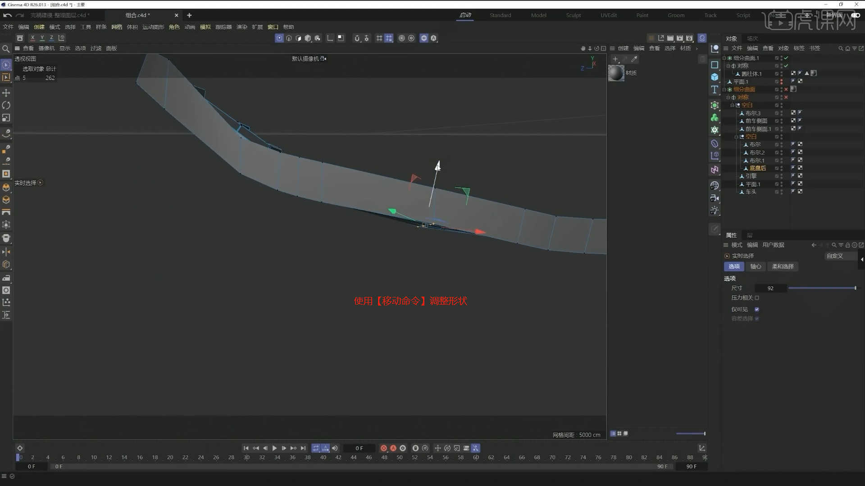Open the 网格 menu

(x=117, y=27)
